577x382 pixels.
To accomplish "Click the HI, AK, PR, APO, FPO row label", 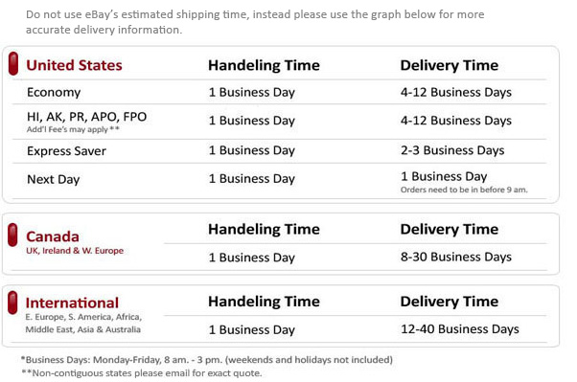I will [87, 117].
